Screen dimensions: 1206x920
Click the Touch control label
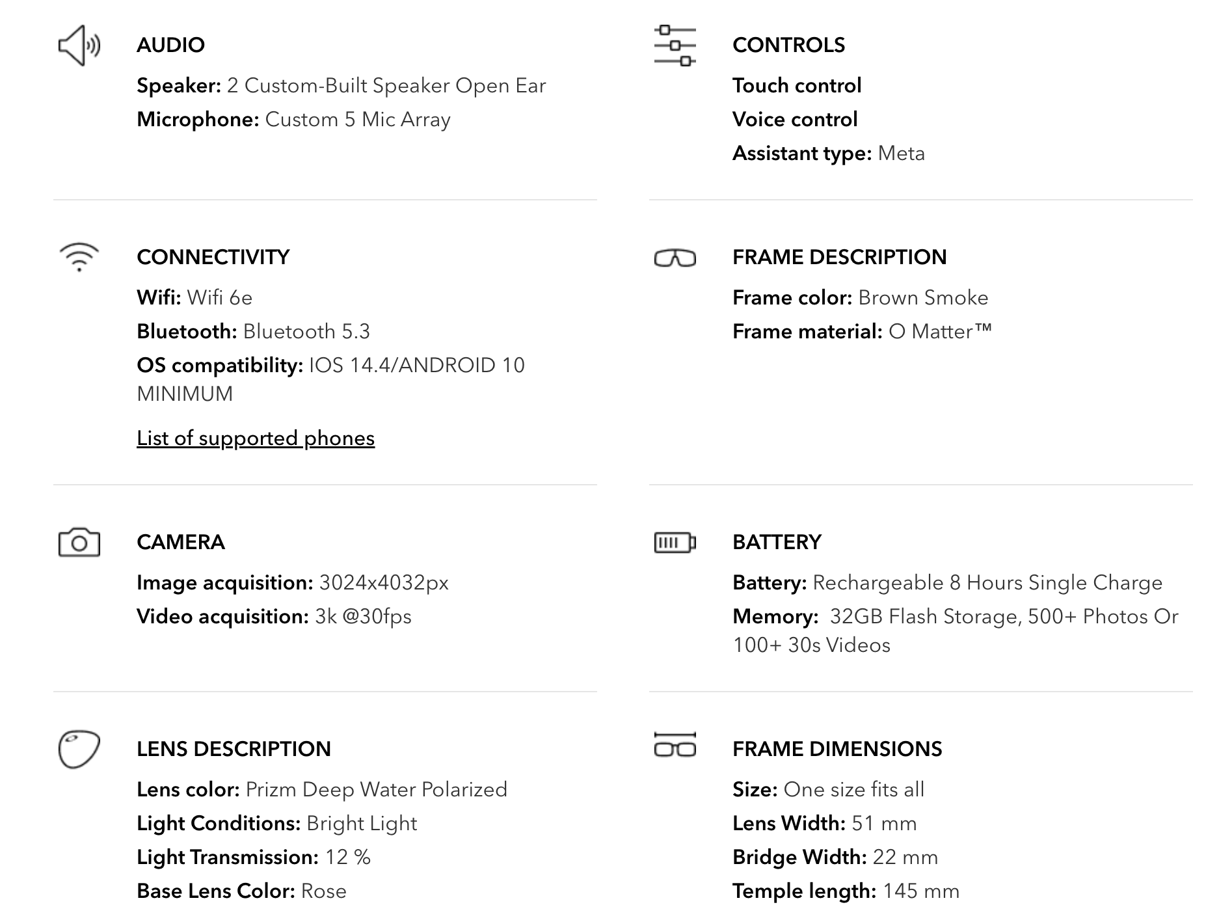coord(797,85)
